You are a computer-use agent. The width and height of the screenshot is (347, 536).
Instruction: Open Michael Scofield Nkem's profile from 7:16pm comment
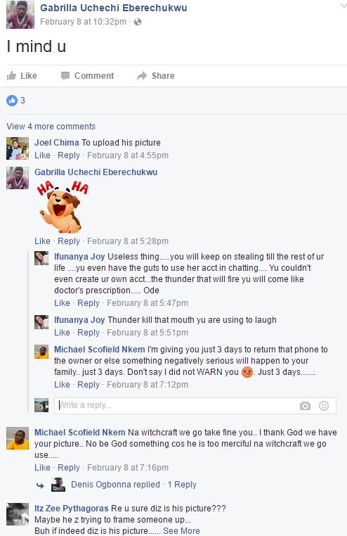tap(80, 433)
